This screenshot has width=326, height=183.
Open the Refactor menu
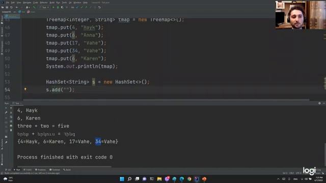[x=44, y=3]
